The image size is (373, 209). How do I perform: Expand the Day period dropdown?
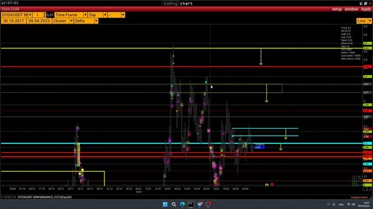pyautogui.click(x=105, y=15)
